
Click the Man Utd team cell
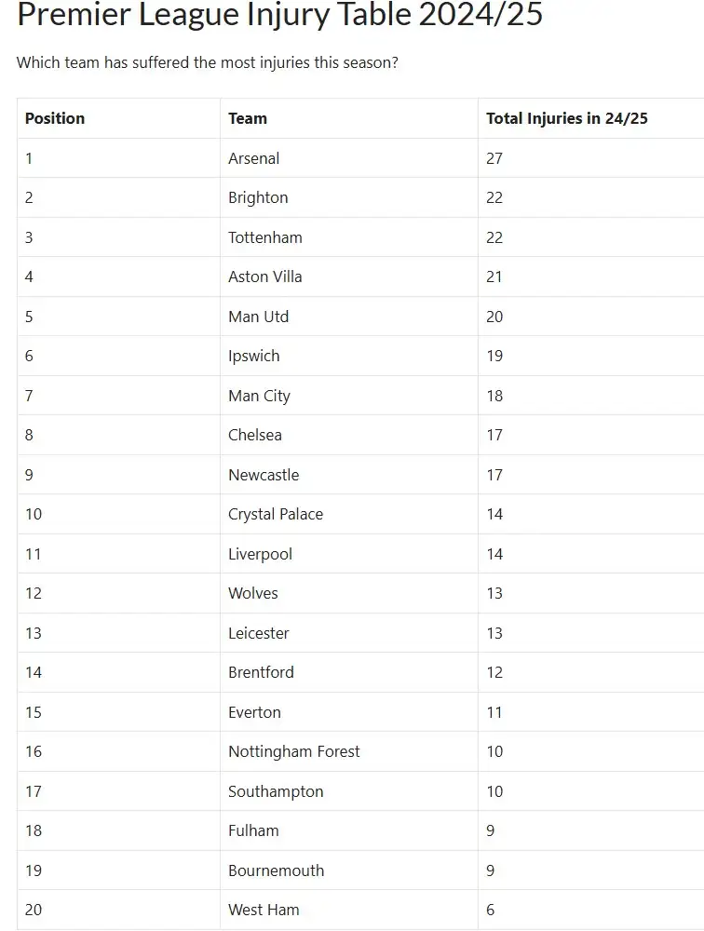pos(259,317)
